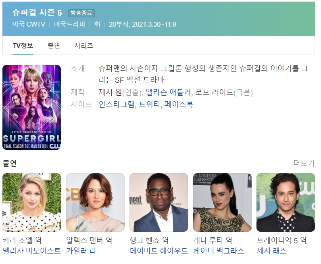Click the 슈퍼걸 시즌 6 title
Screen dimensions: 321x264
pyautogui.click(x=37, y=13)
